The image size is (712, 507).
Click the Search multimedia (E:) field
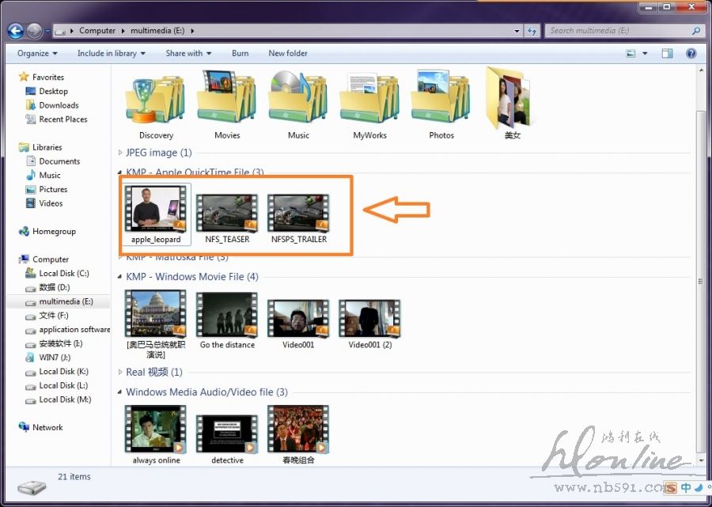(617, 31)
